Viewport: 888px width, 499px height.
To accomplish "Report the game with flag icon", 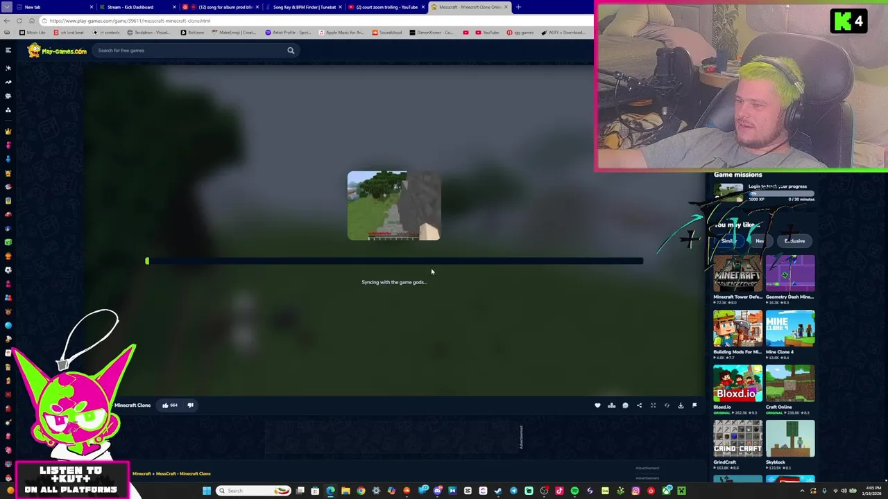I will [x=694, y=405].
